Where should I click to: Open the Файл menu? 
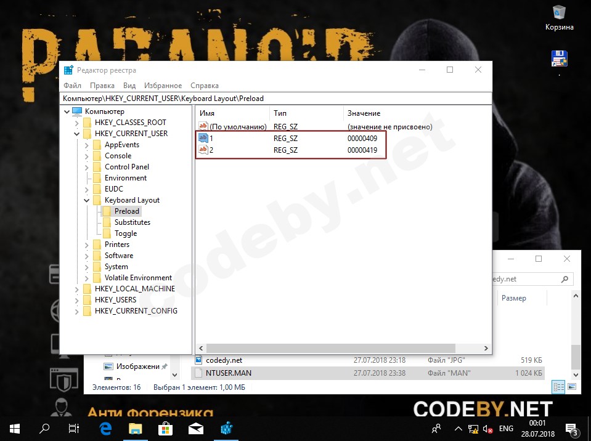(72, 86)
